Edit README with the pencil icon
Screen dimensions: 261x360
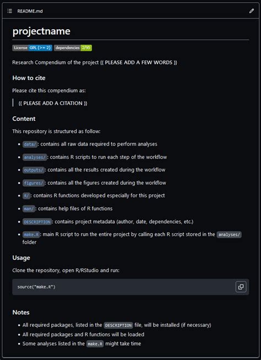pyautogui.click(x=252, y=11)
